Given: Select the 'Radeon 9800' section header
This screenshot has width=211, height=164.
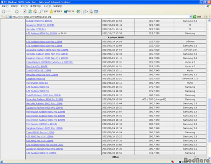Looking at the screenshot, I should point(116,37).
